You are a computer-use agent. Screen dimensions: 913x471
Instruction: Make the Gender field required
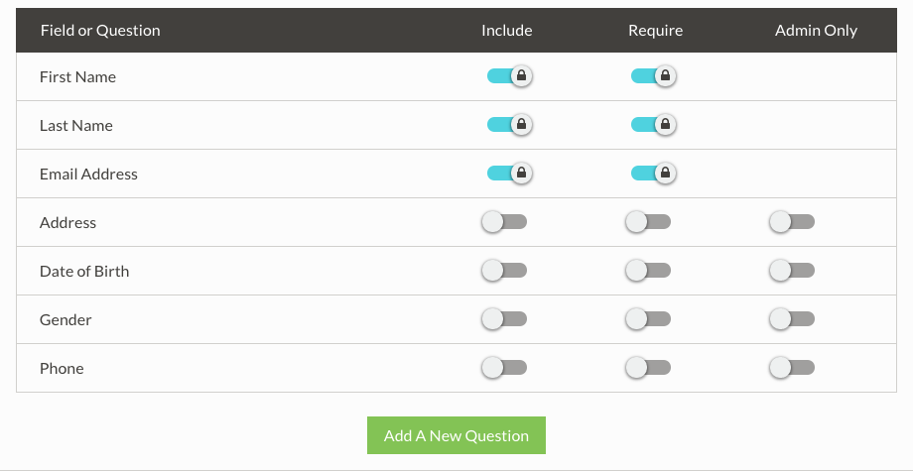pyautogui.click(x=648, y=319)
